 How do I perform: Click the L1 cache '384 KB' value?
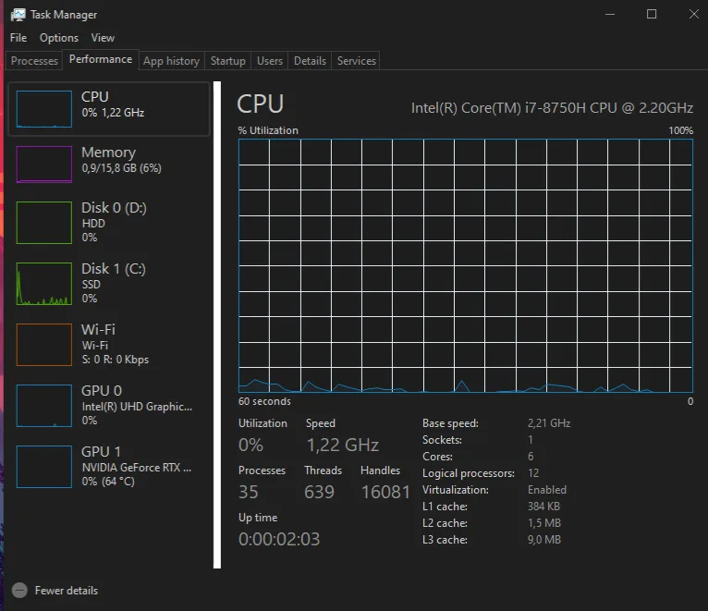(543, 507)
